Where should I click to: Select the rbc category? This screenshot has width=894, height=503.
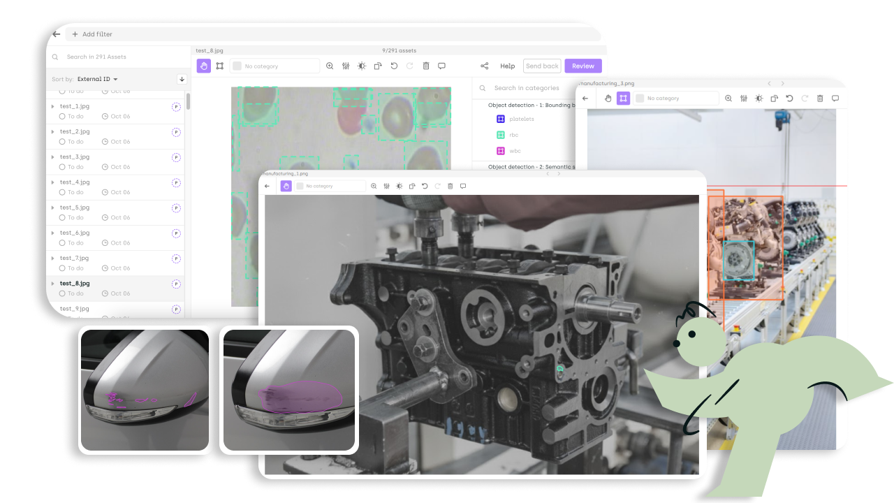pos(508,135)
